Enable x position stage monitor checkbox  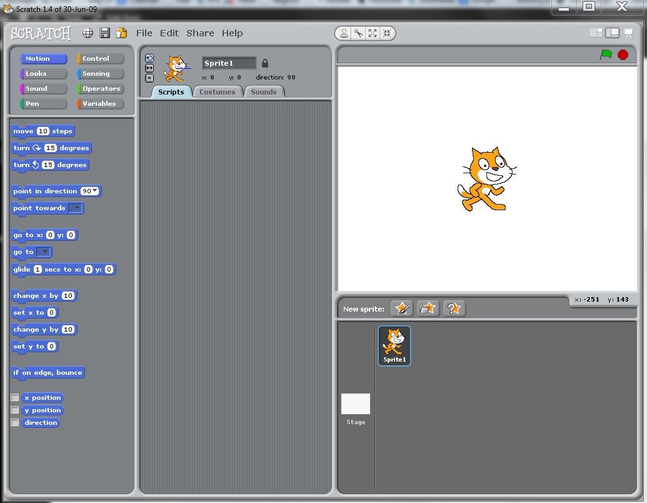(x=15, y=397)
